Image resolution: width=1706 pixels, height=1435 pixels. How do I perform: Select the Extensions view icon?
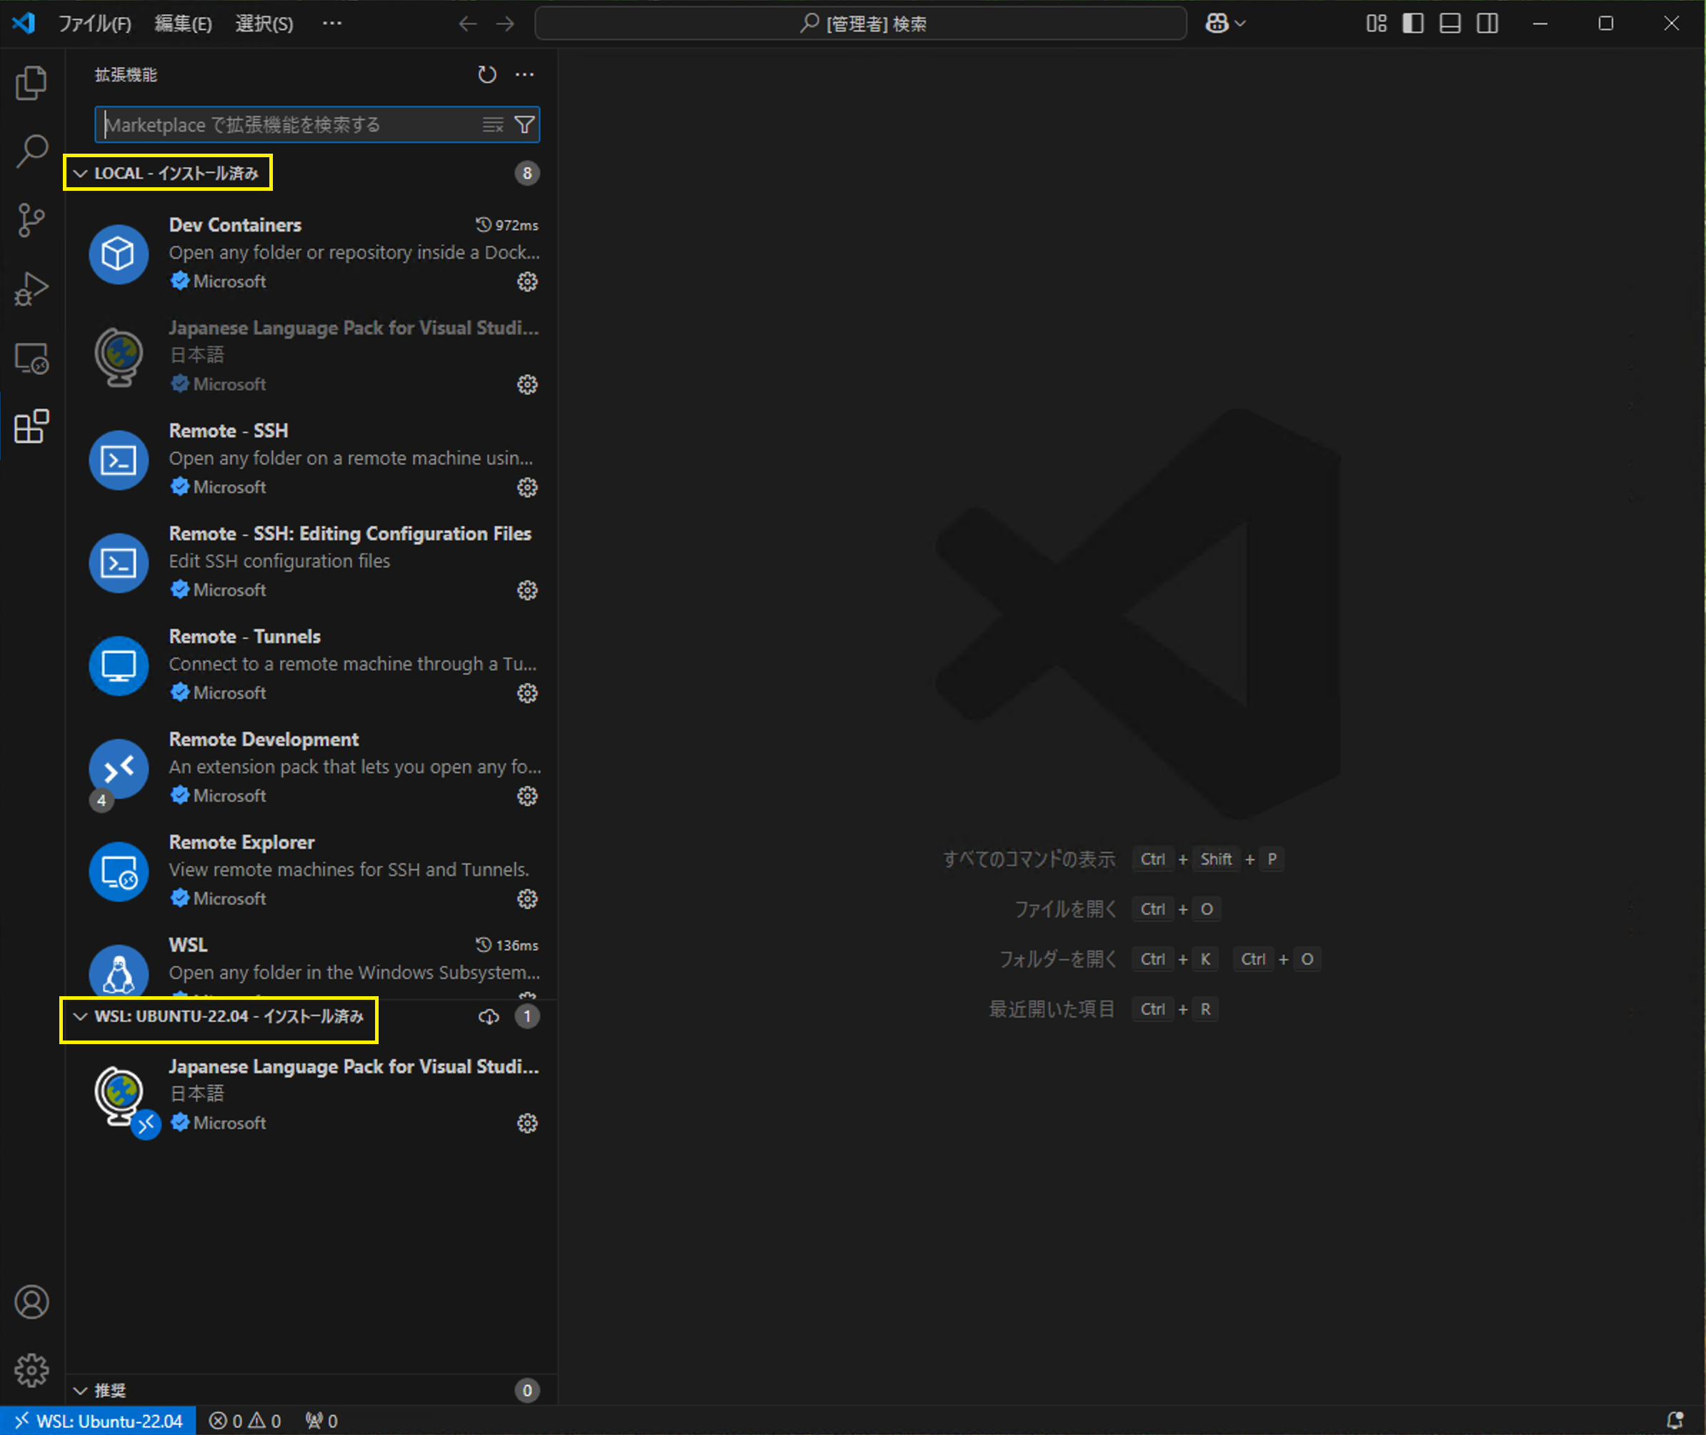point(31,426)
